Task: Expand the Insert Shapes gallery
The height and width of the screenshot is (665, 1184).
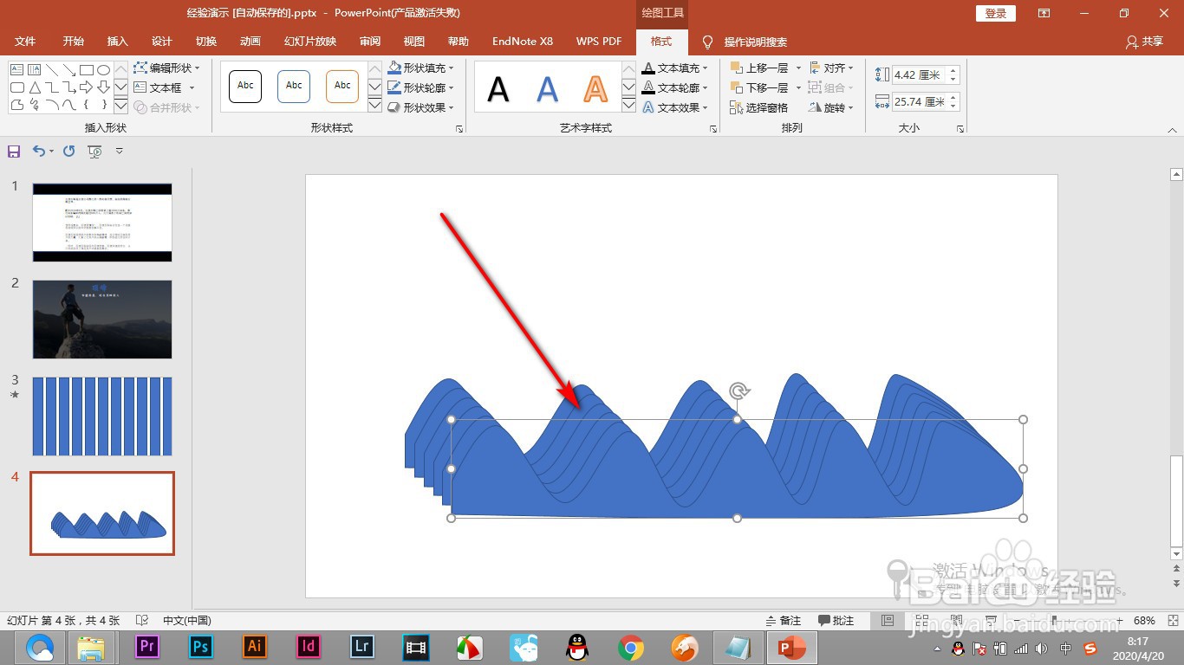Action: click(120, 107)
